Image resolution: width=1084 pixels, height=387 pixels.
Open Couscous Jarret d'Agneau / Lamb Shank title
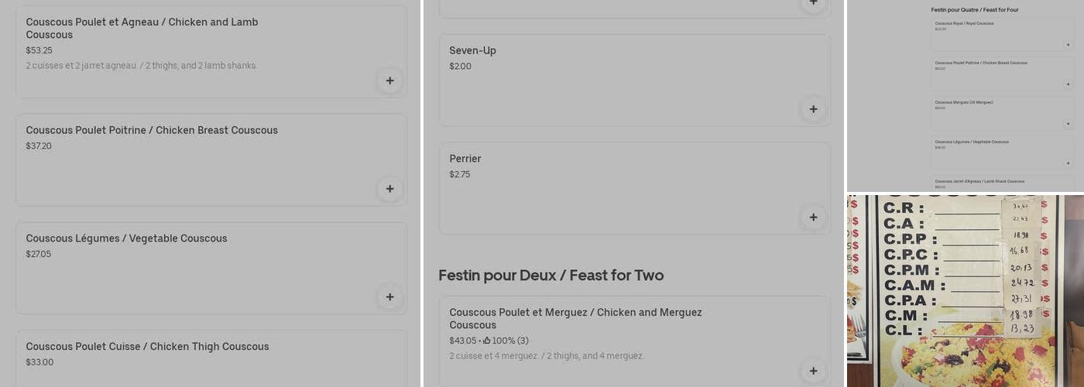(979, 181)
